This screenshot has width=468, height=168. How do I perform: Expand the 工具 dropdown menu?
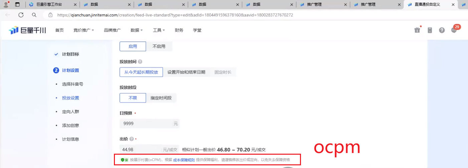tap(159, 30)
